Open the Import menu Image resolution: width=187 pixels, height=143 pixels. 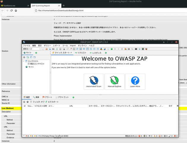tap(73, 46)
